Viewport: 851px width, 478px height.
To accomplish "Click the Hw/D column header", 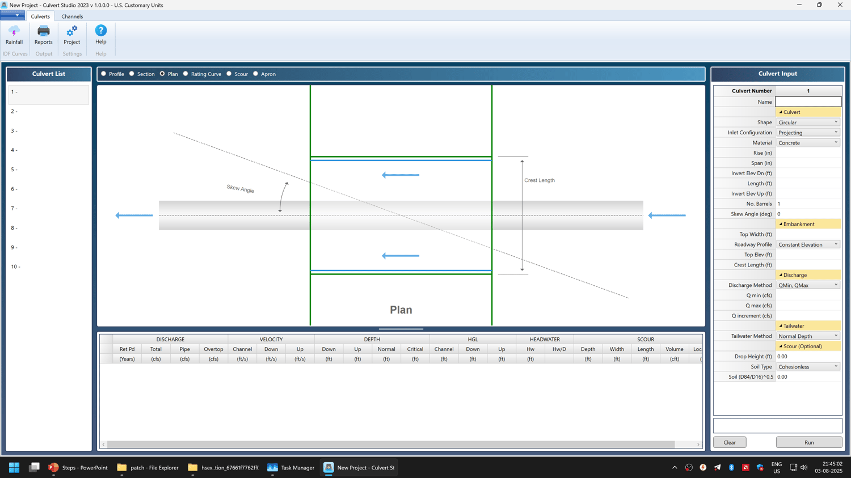I will [559, 349].
